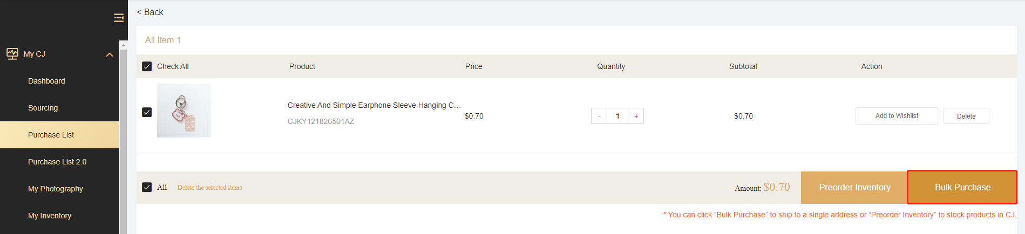This screenshot has width=1025, height=234.
Task: Click the Preorder Inventory button
Action: 854,187
